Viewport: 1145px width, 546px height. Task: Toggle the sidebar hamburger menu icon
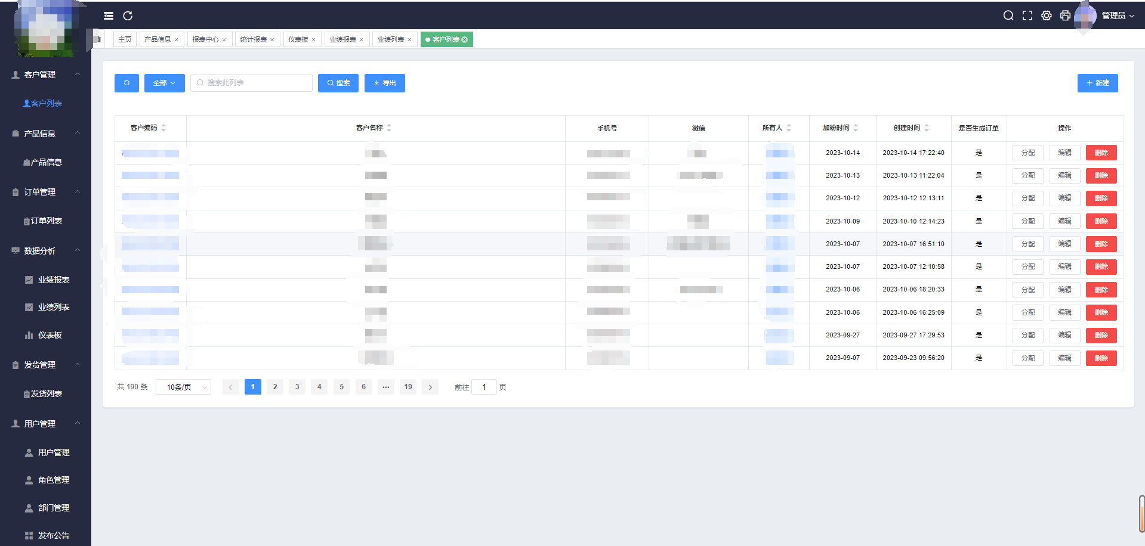click(109, 16)
